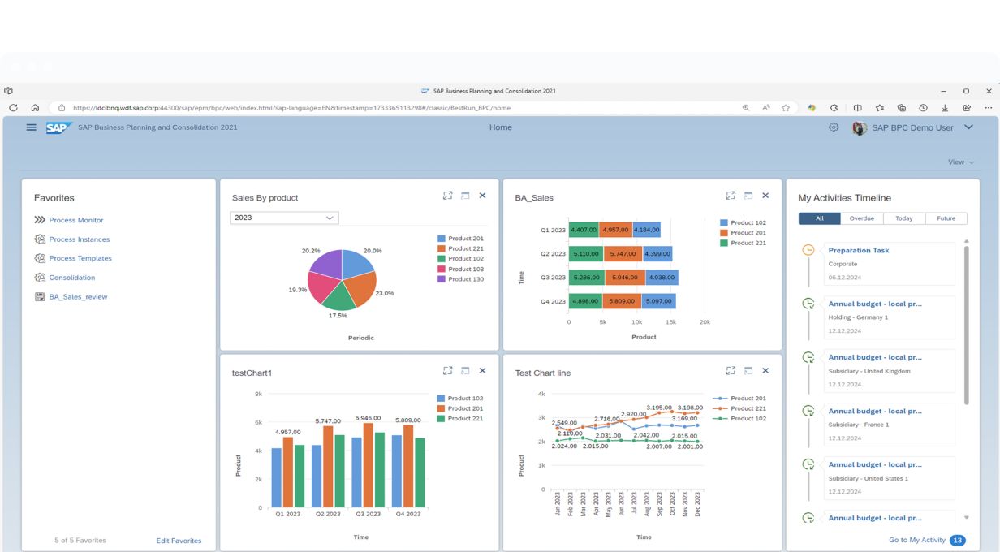
Task: Switch to the Overdue activities tab
Action: coord(862,218)
